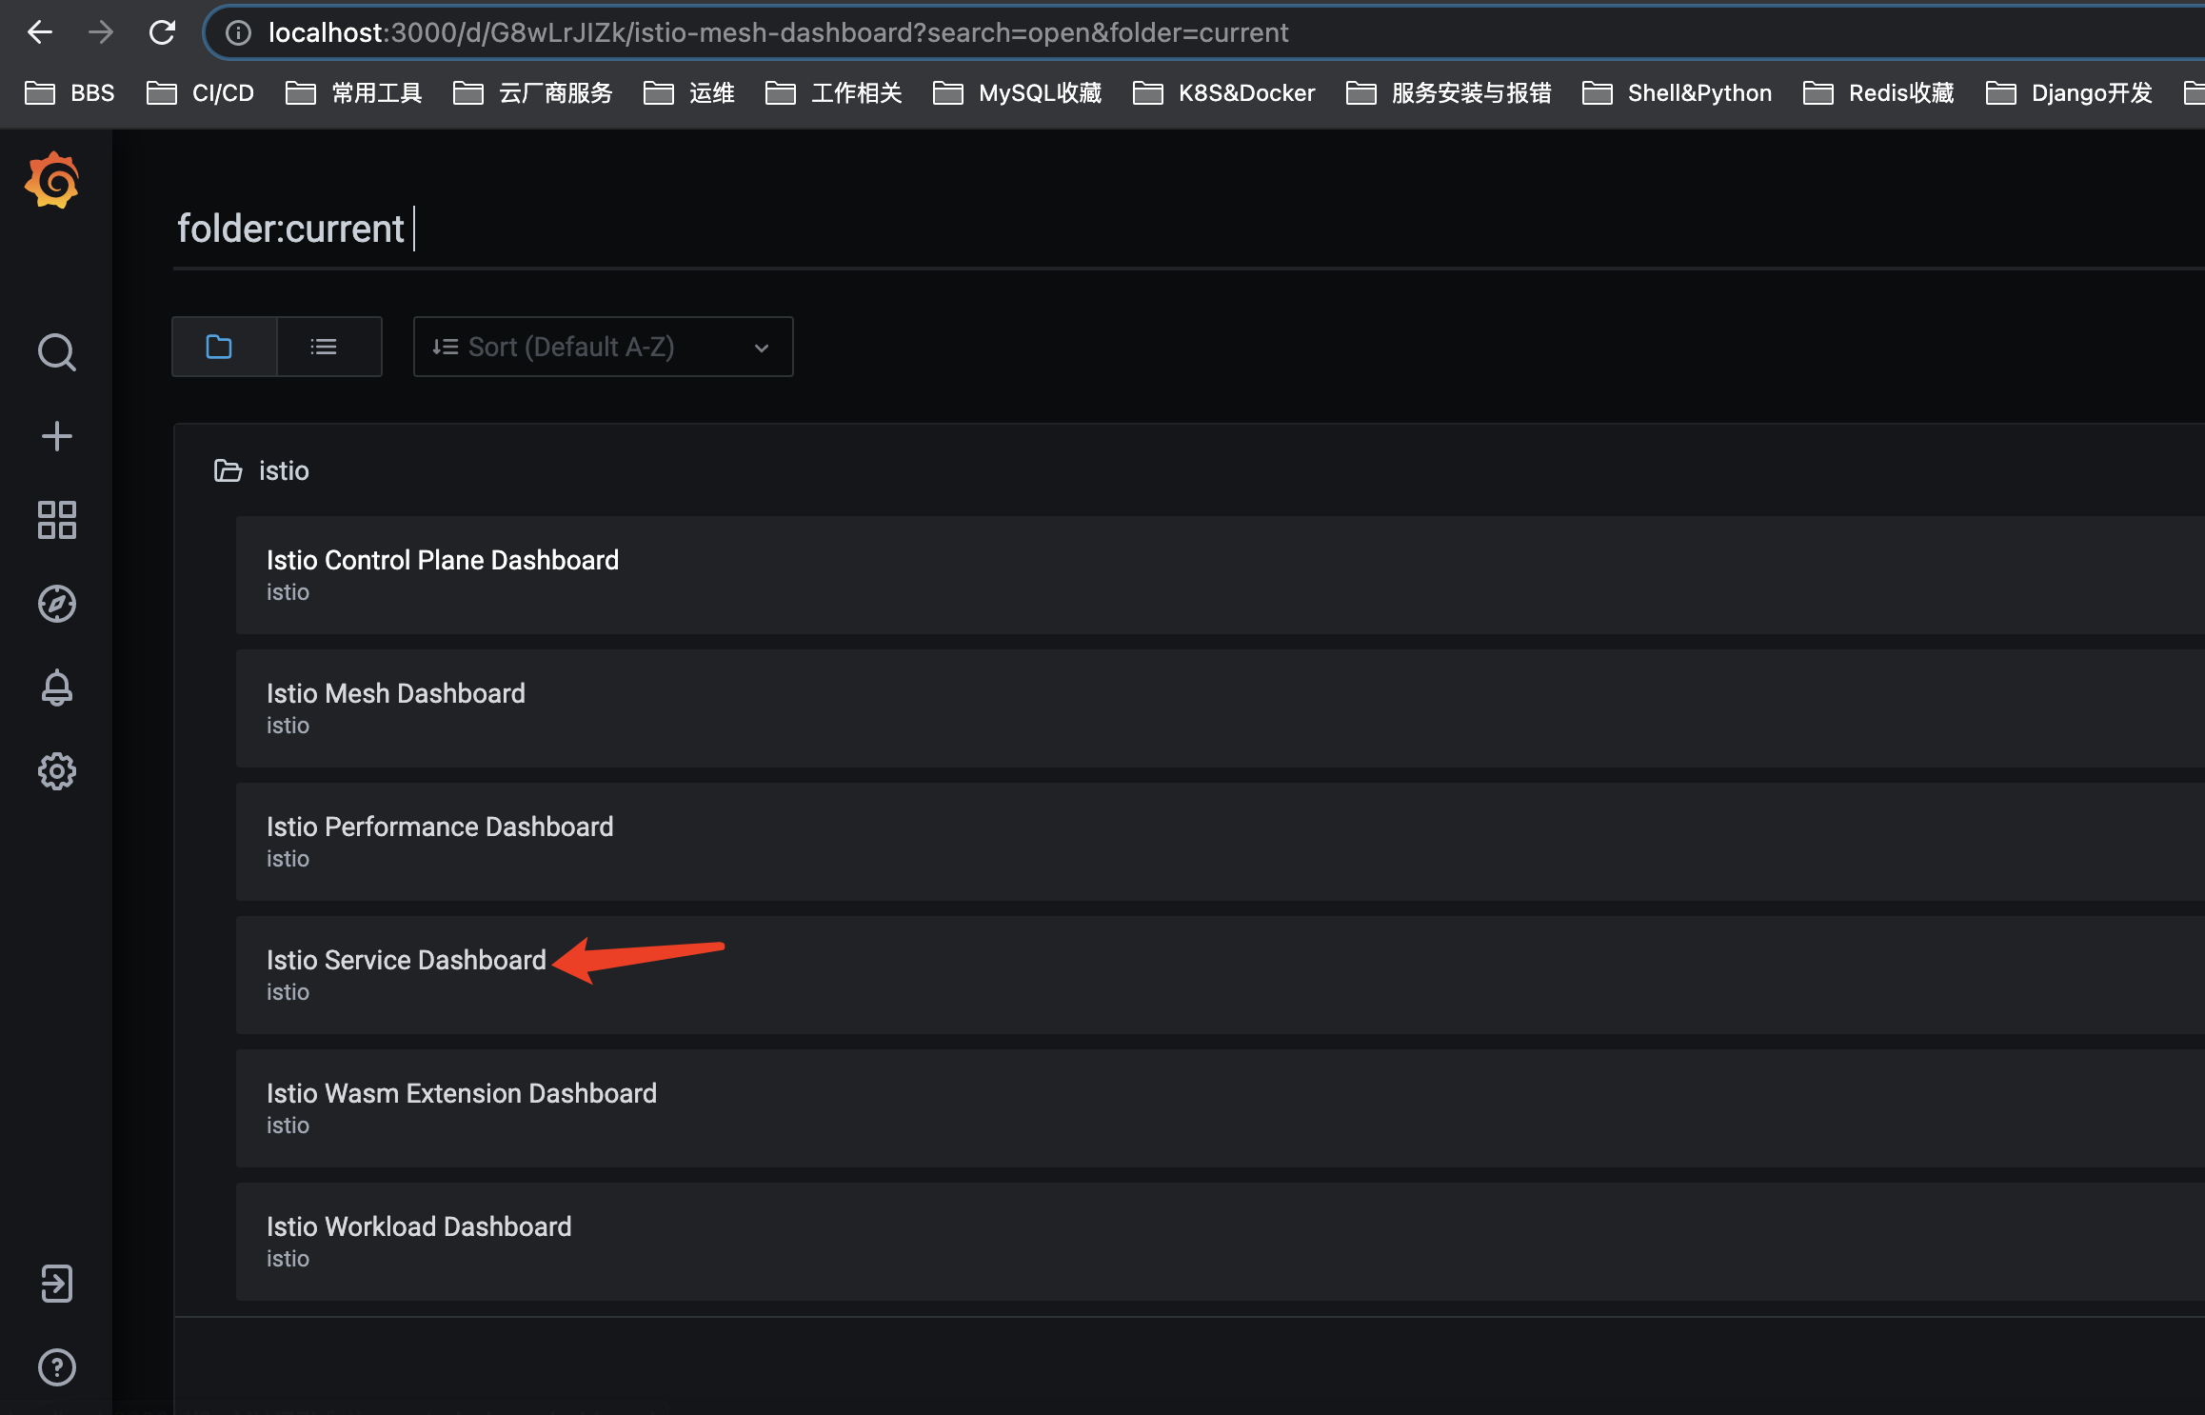Select Istio Workload Dashboard entry

(419, 1226)
